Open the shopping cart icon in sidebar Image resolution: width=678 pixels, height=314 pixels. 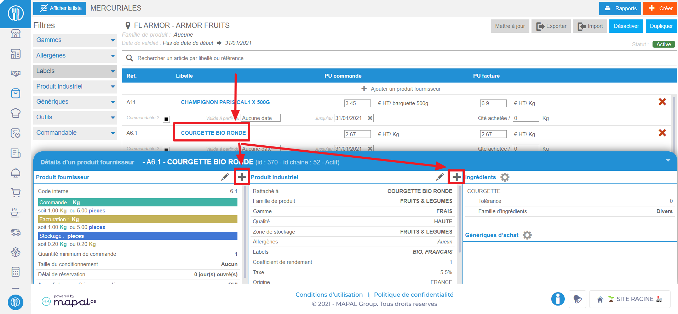[x=16, y=193]
